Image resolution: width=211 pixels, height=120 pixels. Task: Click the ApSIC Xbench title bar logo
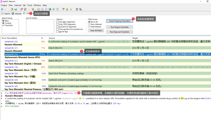click(x=2, y=1)
